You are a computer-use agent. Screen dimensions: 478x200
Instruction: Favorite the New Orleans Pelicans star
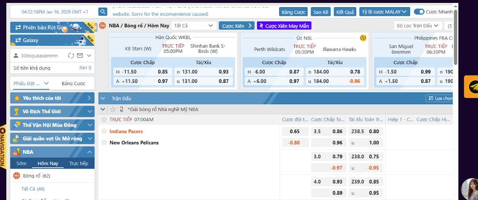104,142
